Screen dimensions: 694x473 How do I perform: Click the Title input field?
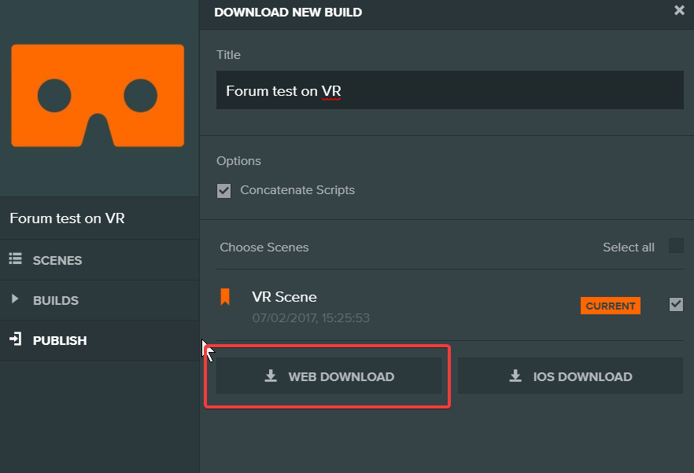pyautogui.click(x=450, y=90)
